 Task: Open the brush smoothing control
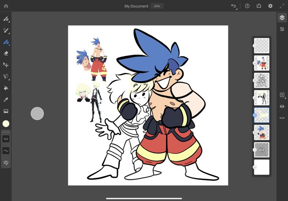(x=6, y=151)
